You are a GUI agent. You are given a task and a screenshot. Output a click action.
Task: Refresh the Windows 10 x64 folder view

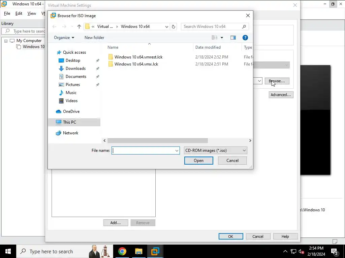tap(174, 27)
